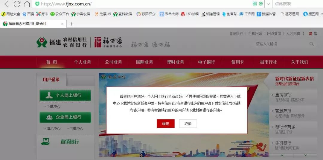Open the 彩贝积分 bookmark

point(147,14)
